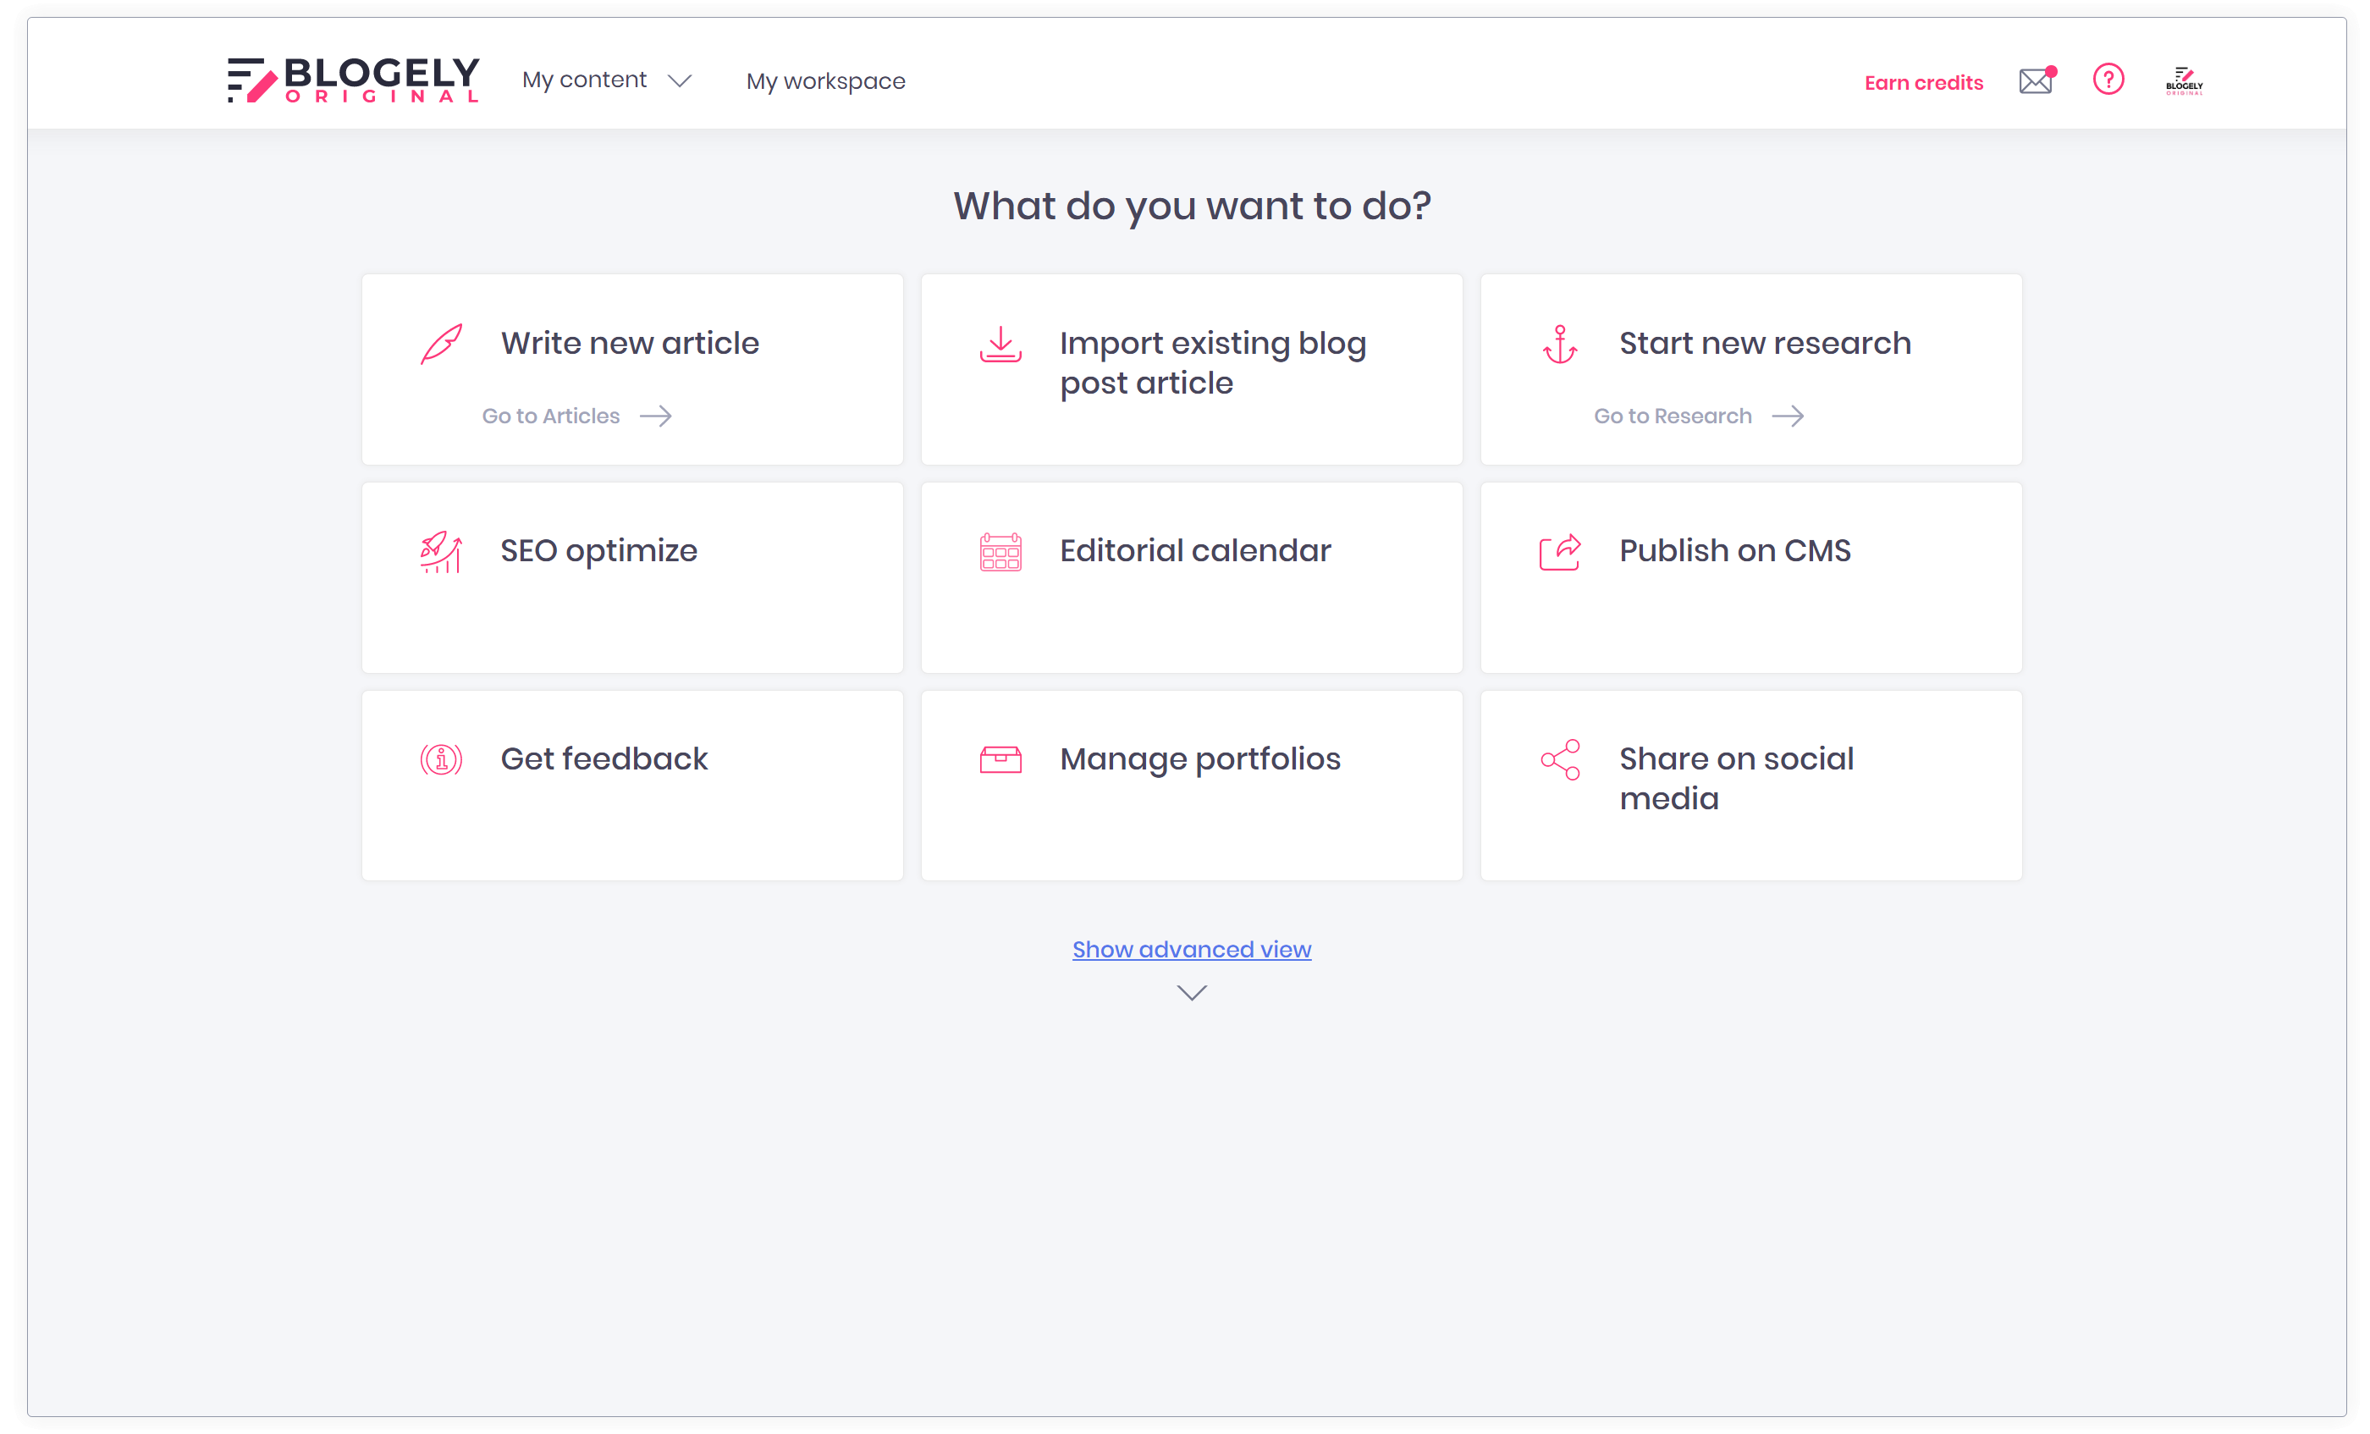Expand the chevron below Show advanced view

(1191, 993)
